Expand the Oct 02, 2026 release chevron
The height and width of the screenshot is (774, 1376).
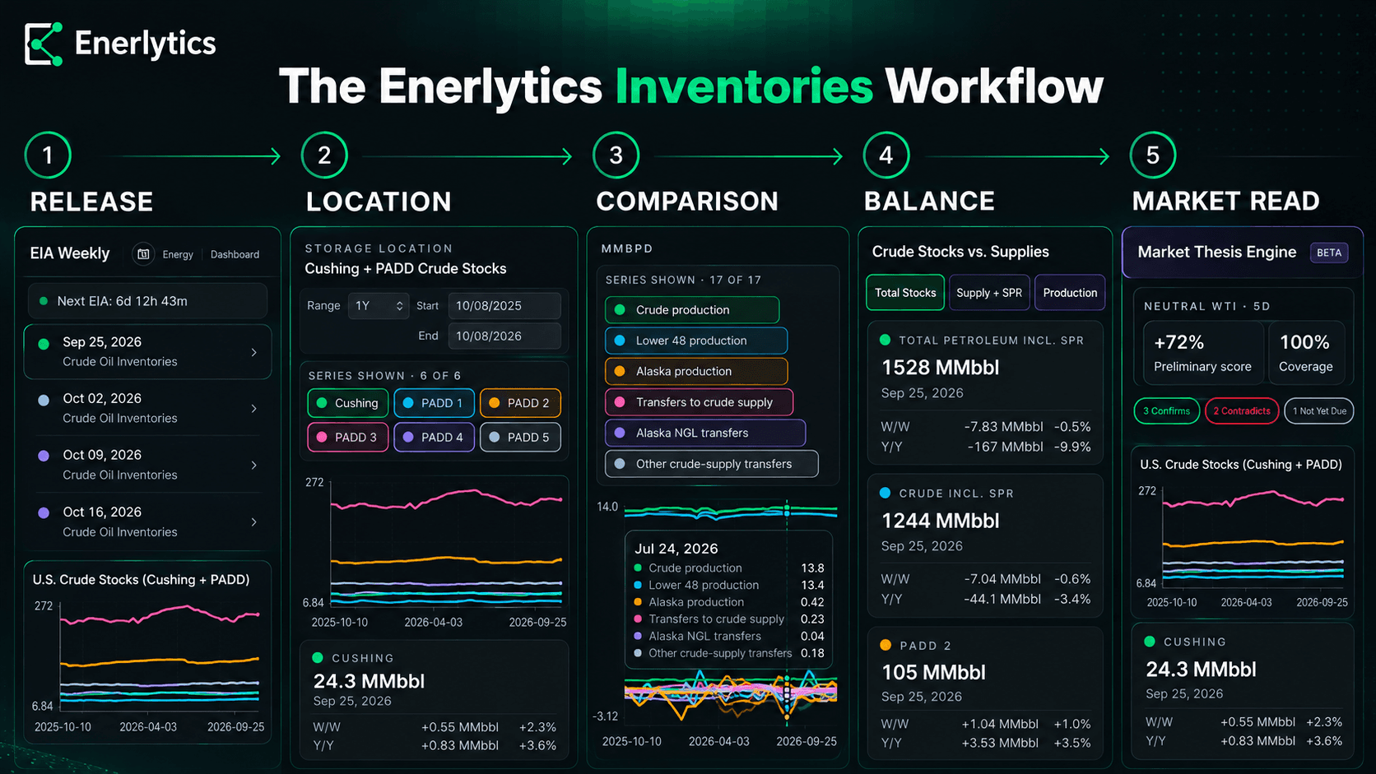pyautogui.click(x=253, y=408)
